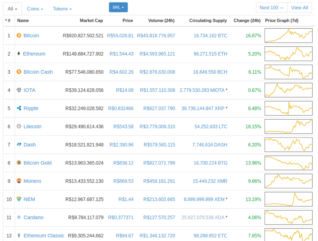Image resolution: width=318 pixels, height=241 pixels.
Task: Open the Cardano name link
Action: point(33,217)
